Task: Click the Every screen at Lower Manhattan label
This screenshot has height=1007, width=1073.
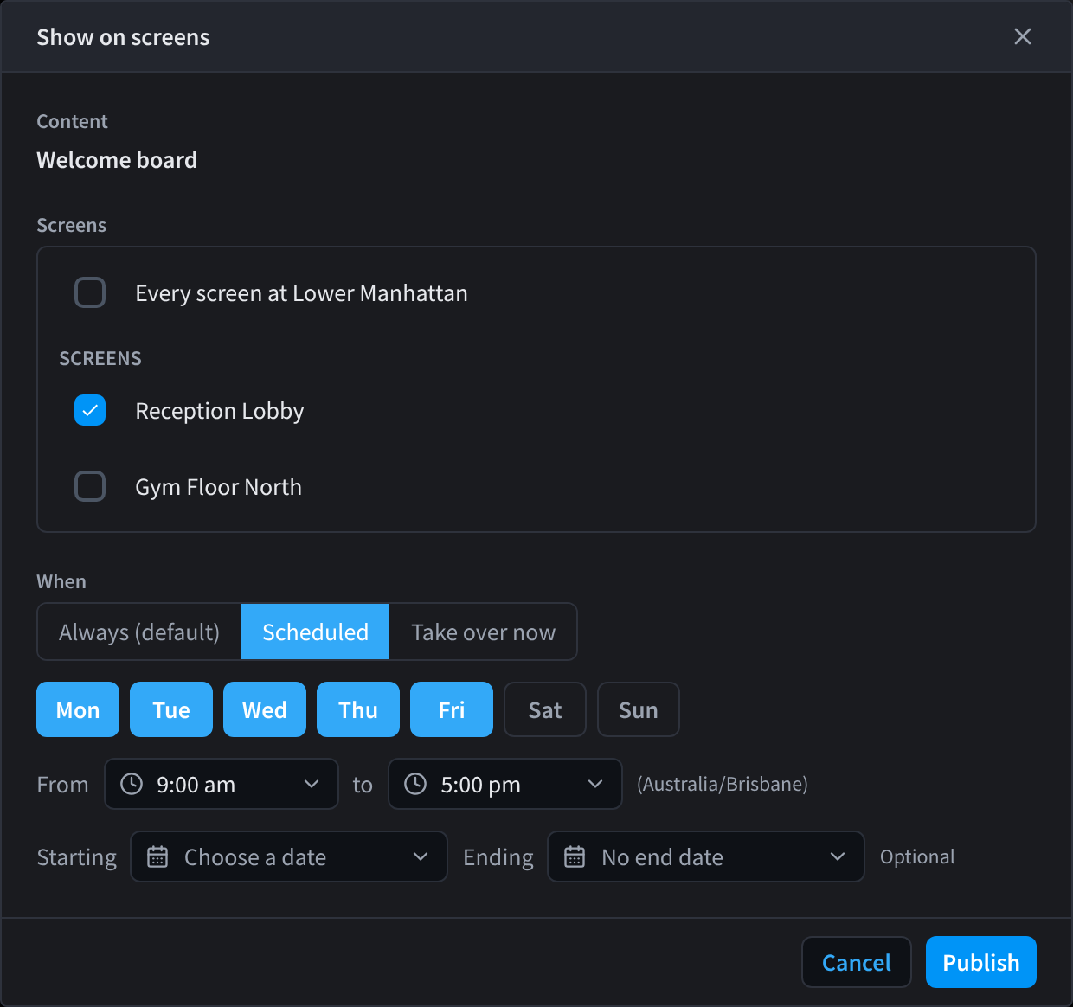Action: tap(301, 293)
